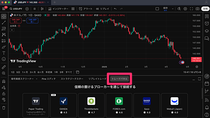Switch to リプレイトレード tab

coord(97,79)
